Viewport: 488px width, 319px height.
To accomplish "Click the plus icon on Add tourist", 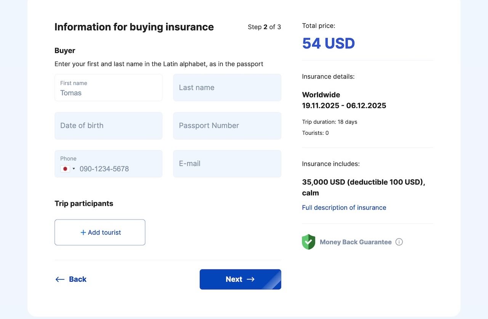I will point(83,232).
